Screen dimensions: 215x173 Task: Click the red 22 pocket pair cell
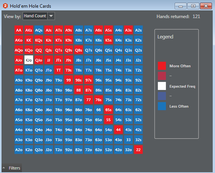pos(138,150)
